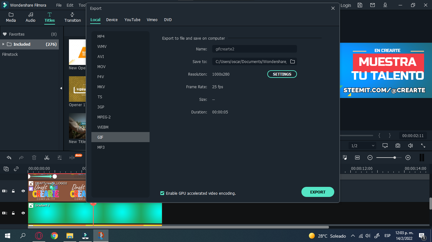This screenshot has height=242, width=432.
Task: Open the preview display monitor dropdown
Action: (385, 146)
